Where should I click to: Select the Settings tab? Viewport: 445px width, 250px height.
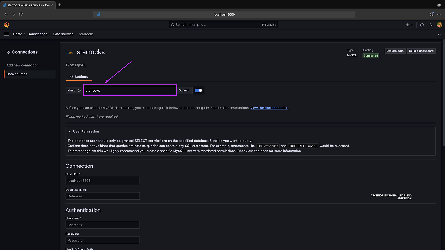coord(78,77)
